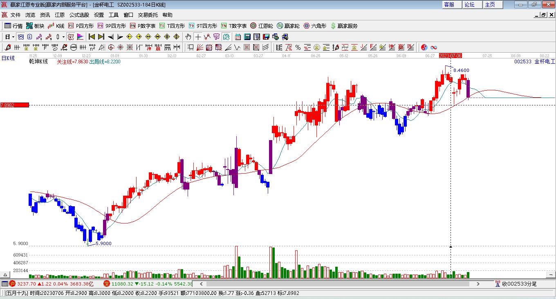Open the 文件 menu

coord(16,15)
